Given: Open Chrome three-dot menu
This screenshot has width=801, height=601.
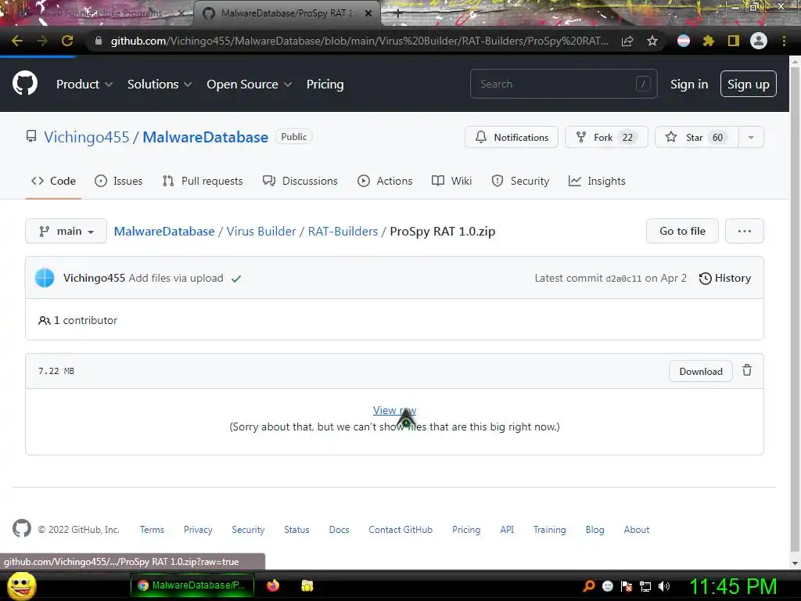Looking at the screenshot, I should pos(784,41).
